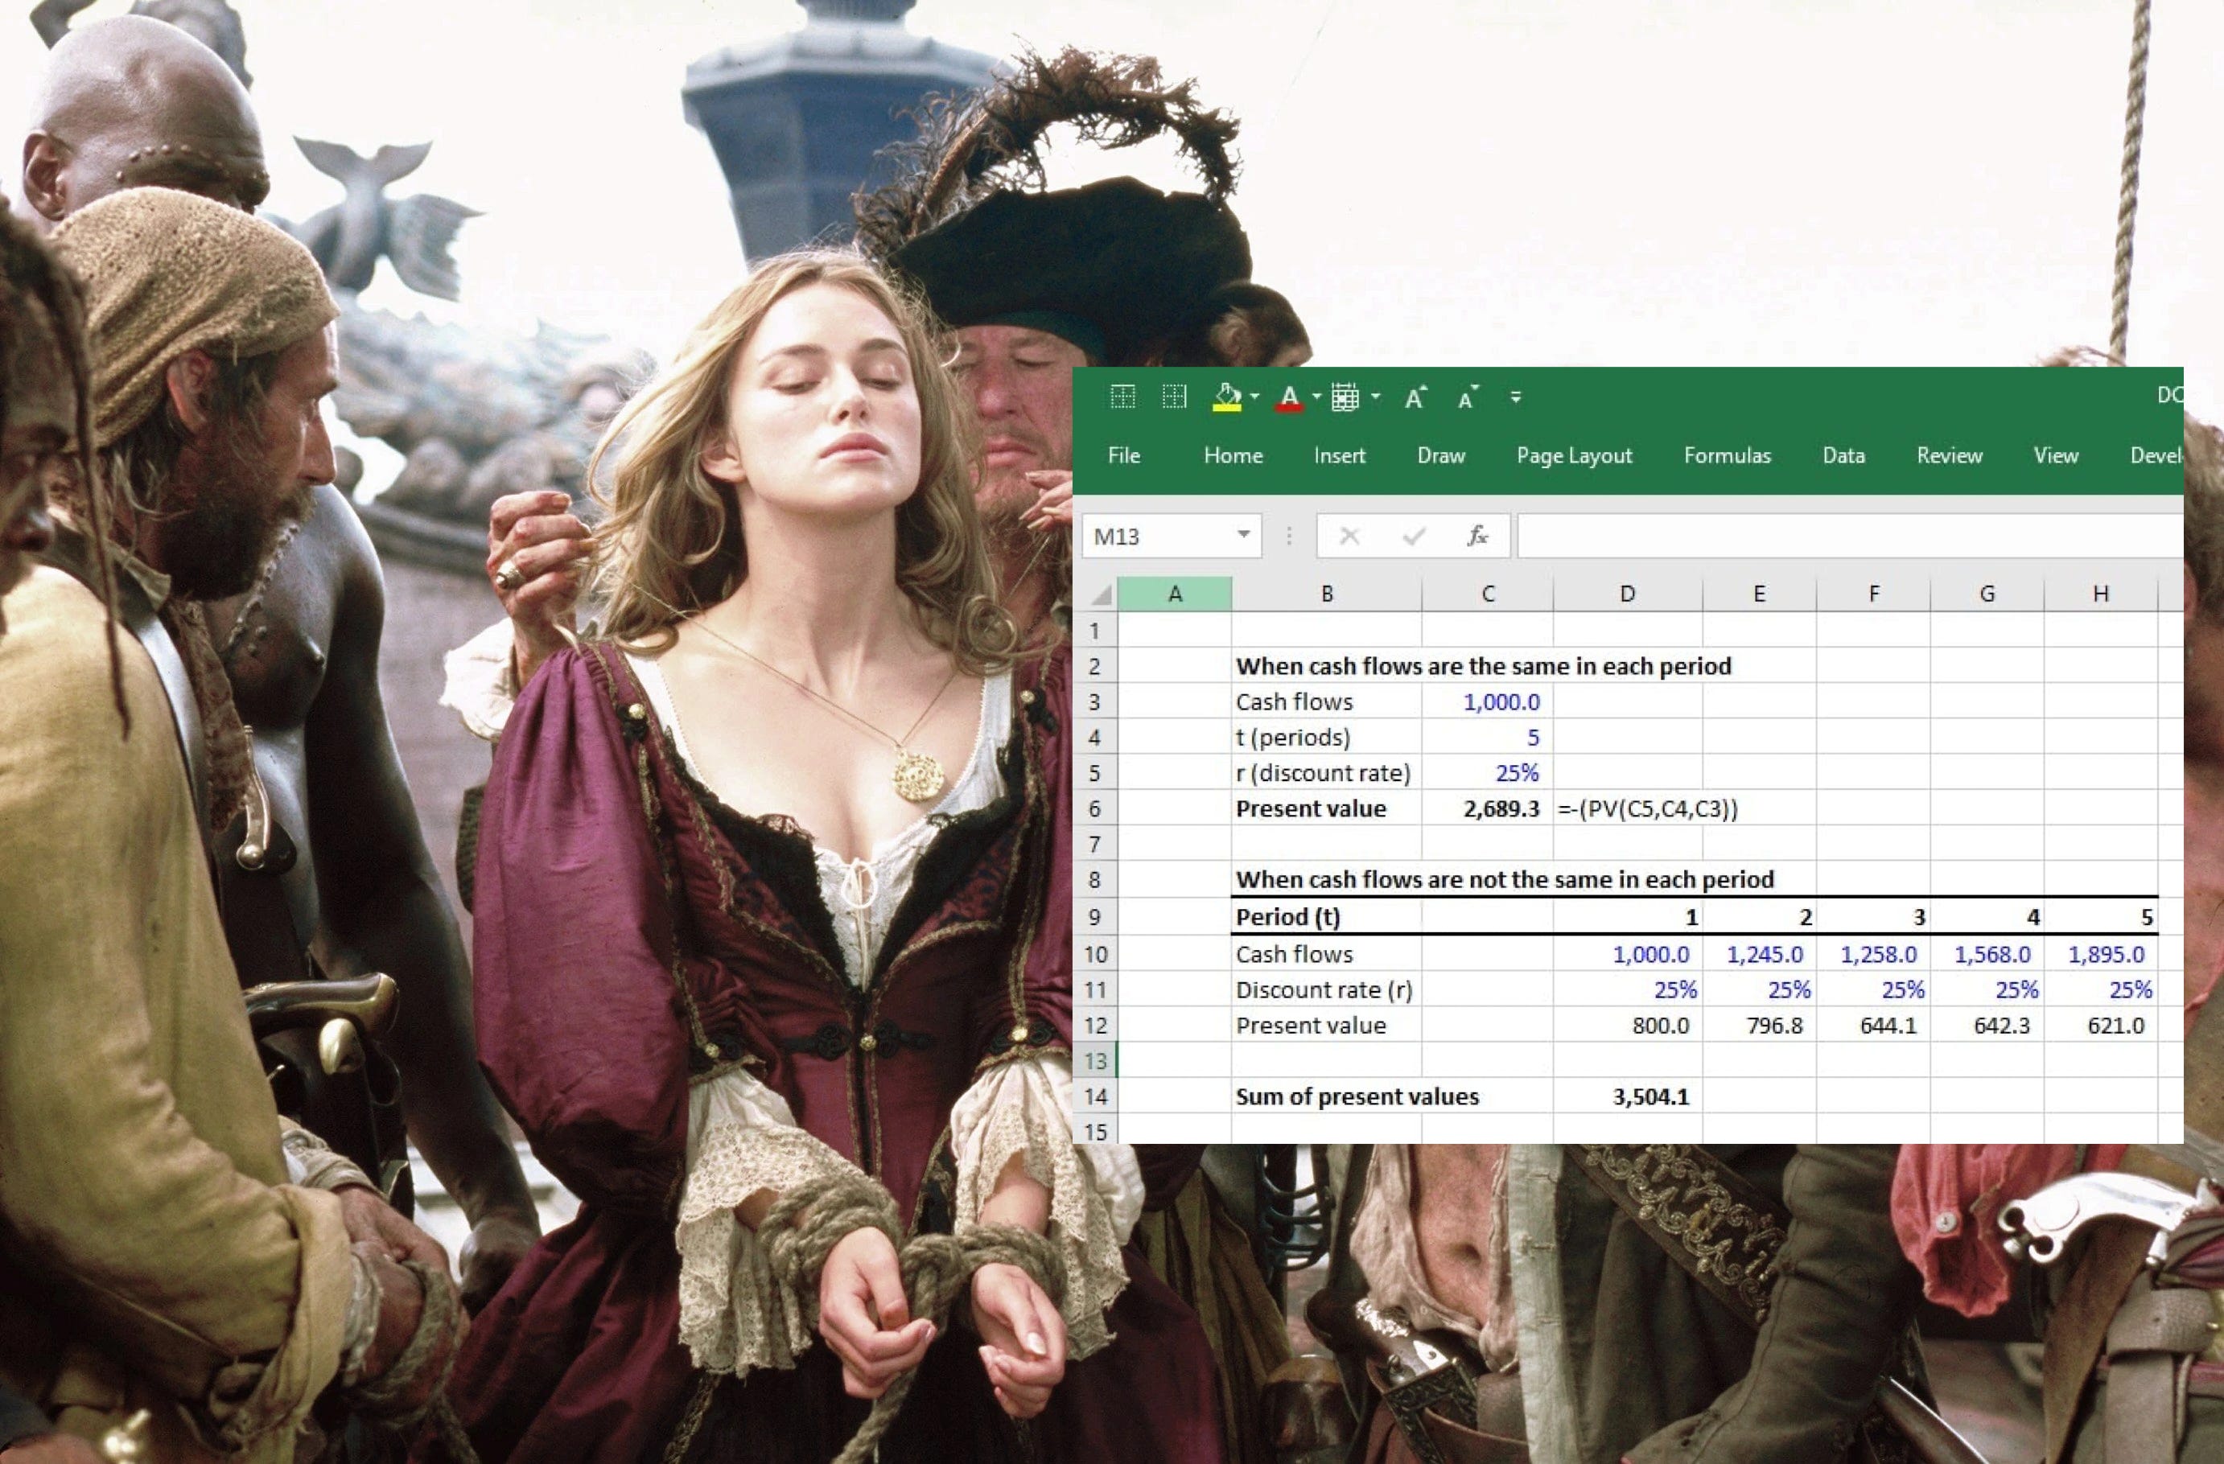Click the no-border gridlines icon
Screen dimensions: 2224x1464
(1122, 397)
